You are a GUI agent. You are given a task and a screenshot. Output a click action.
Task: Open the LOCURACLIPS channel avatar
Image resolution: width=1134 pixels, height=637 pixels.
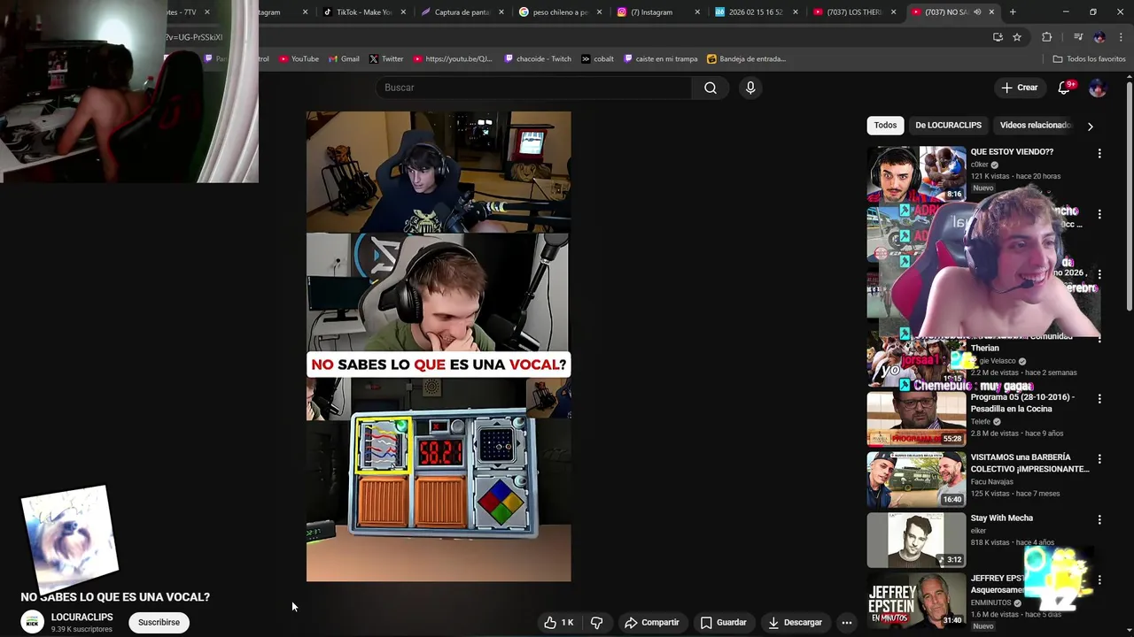(x=32, y=623)
